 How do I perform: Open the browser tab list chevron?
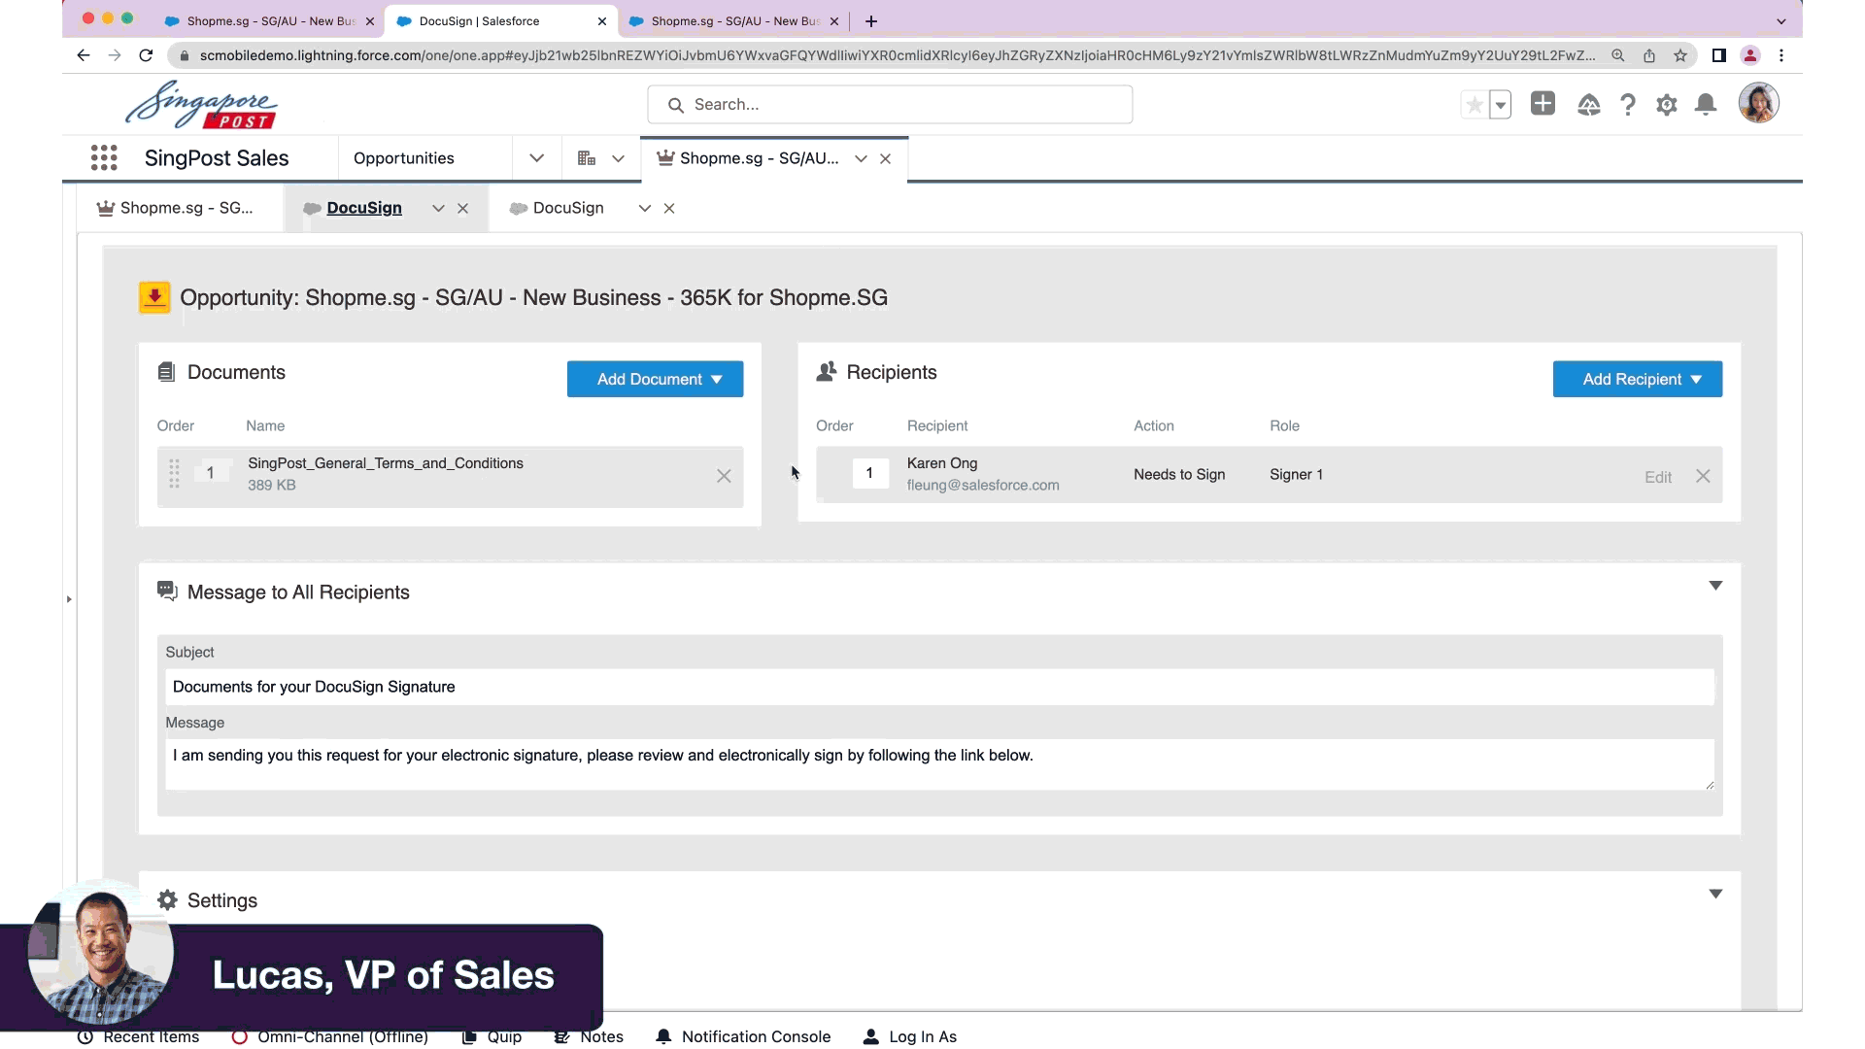[1781, 21]
